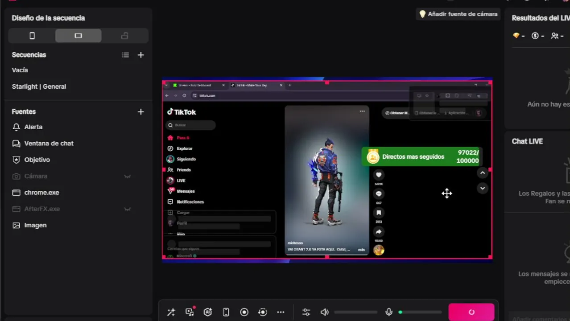Mute the speaker output
The height and width of the screenshot is (321, 570).
(325, 313)
